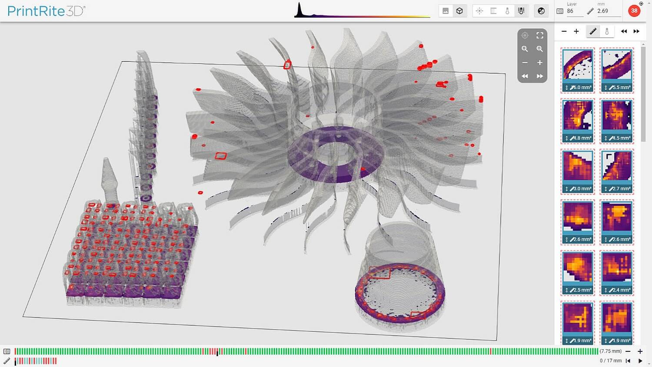This screenshot has width=652, height=367.
Task: Open options menu on 2.6 mm² left thumbnail
Action: pyautogui.click(x=567, y=239)
